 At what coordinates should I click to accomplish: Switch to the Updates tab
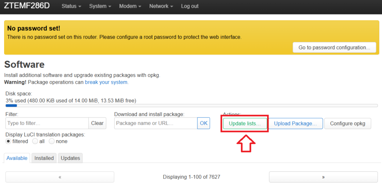point(70,158)
